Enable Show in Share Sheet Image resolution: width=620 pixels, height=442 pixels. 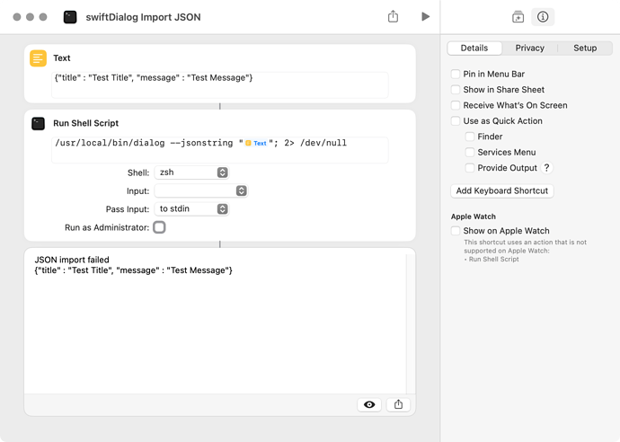456,90
